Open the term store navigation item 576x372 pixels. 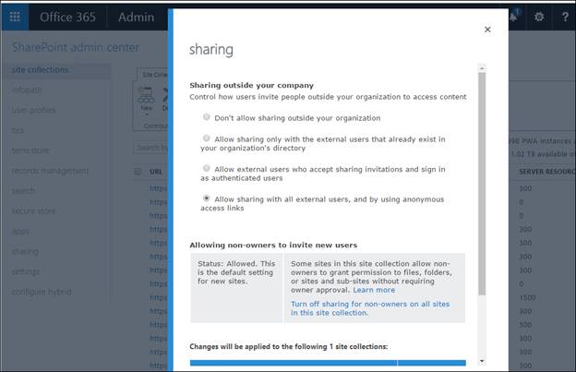point(30,150)
